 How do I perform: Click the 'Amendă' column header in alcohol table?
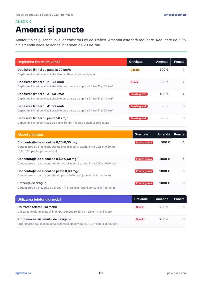(164, 134)
